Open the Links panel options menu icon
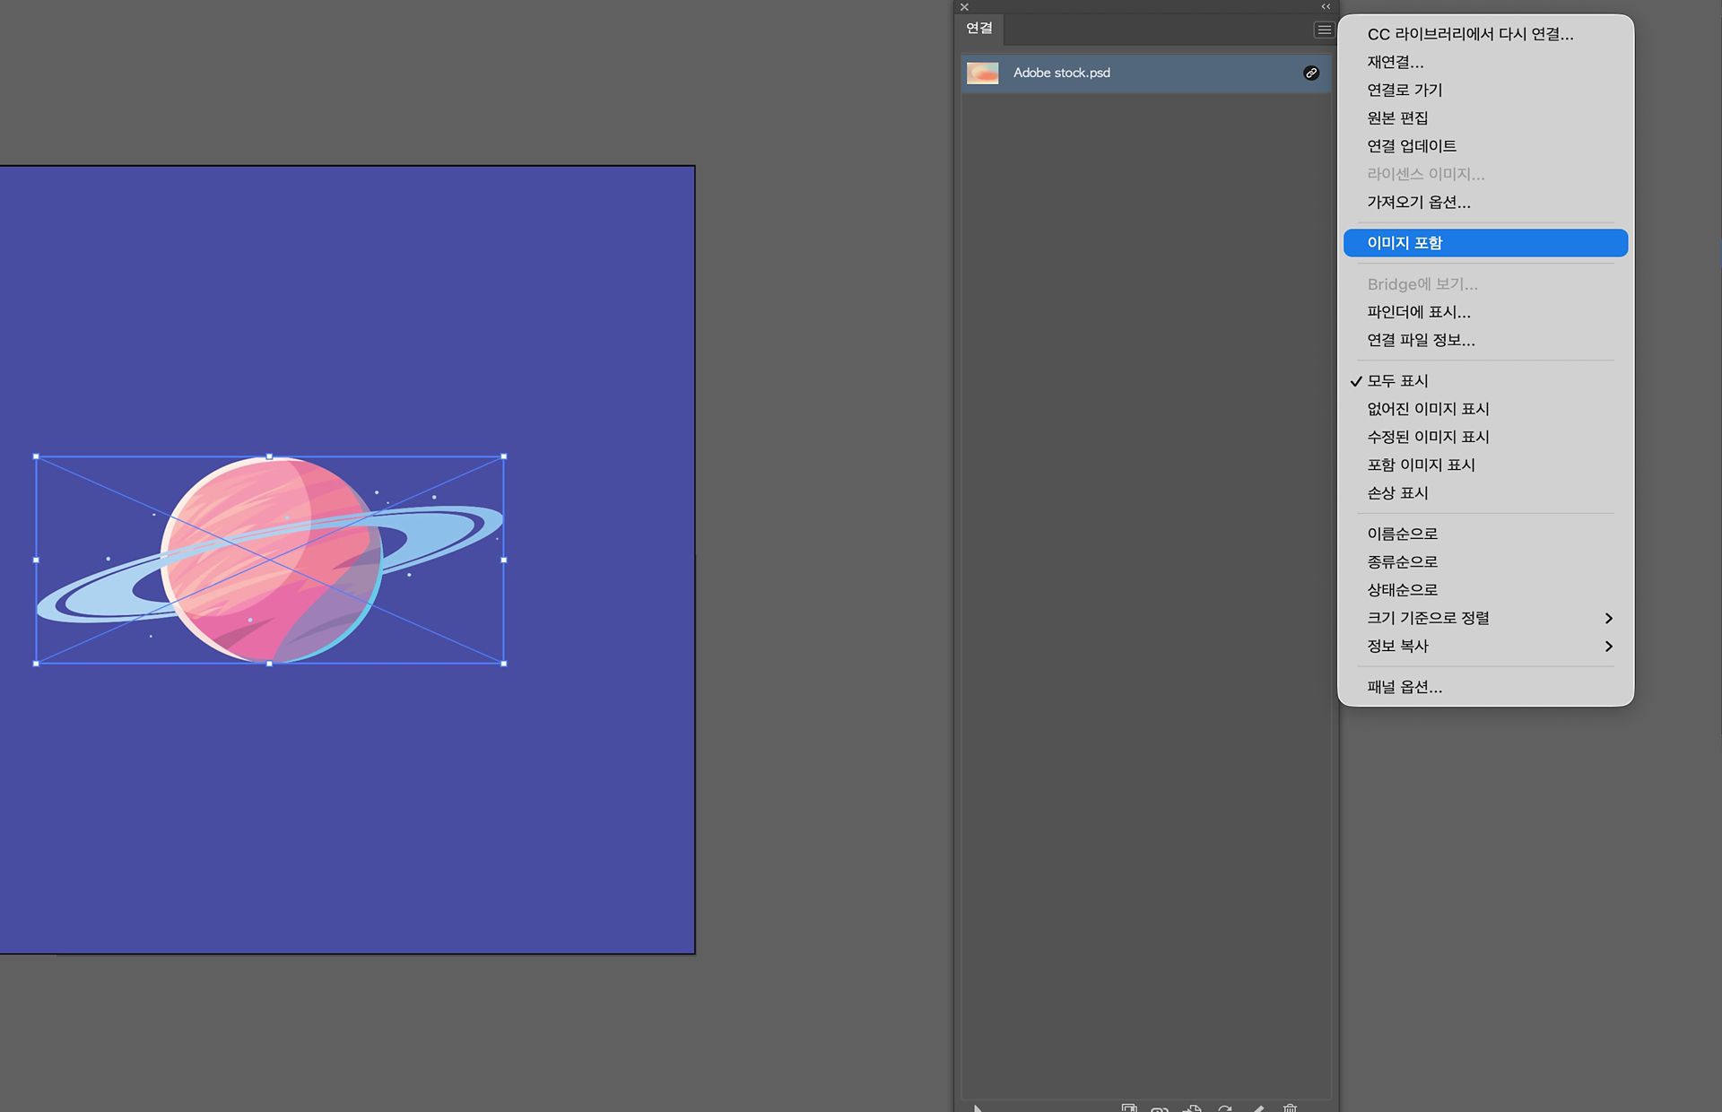Viewport: 1722px width, 1112px height. pos(1324,30)
